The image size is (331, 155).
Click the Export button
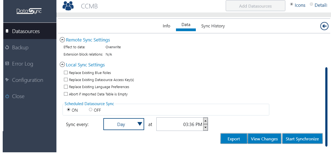coord(234,138)
